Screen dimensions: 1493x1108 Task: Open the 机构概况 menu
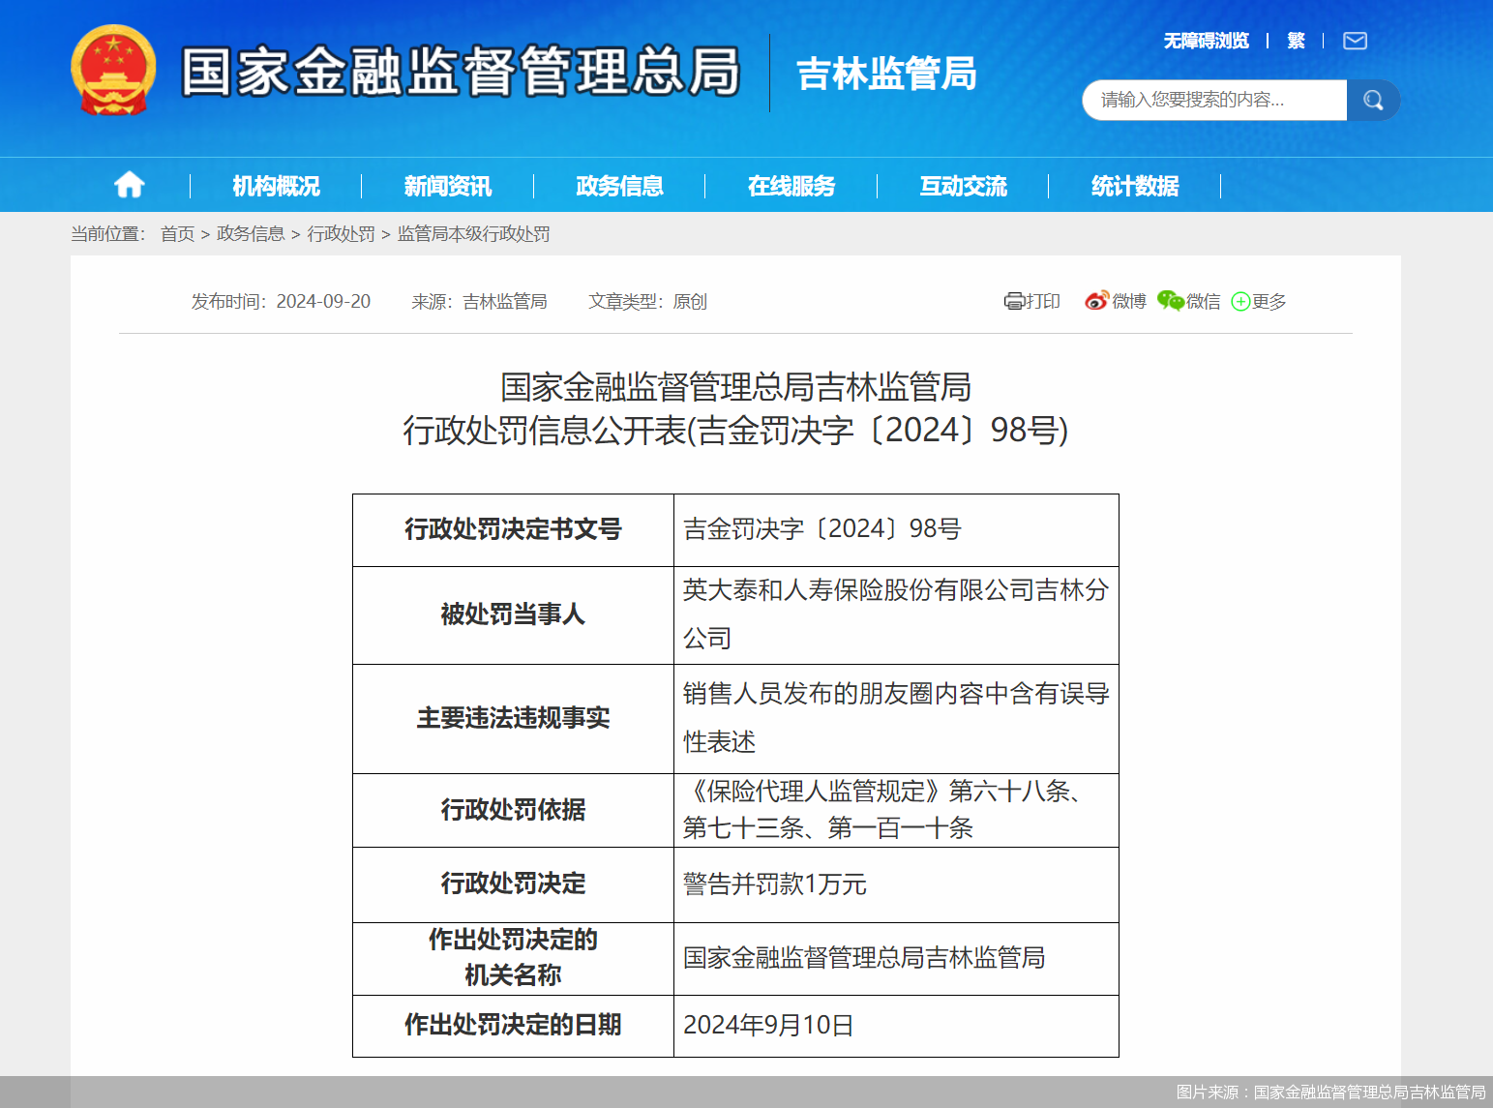pos(276,186)
